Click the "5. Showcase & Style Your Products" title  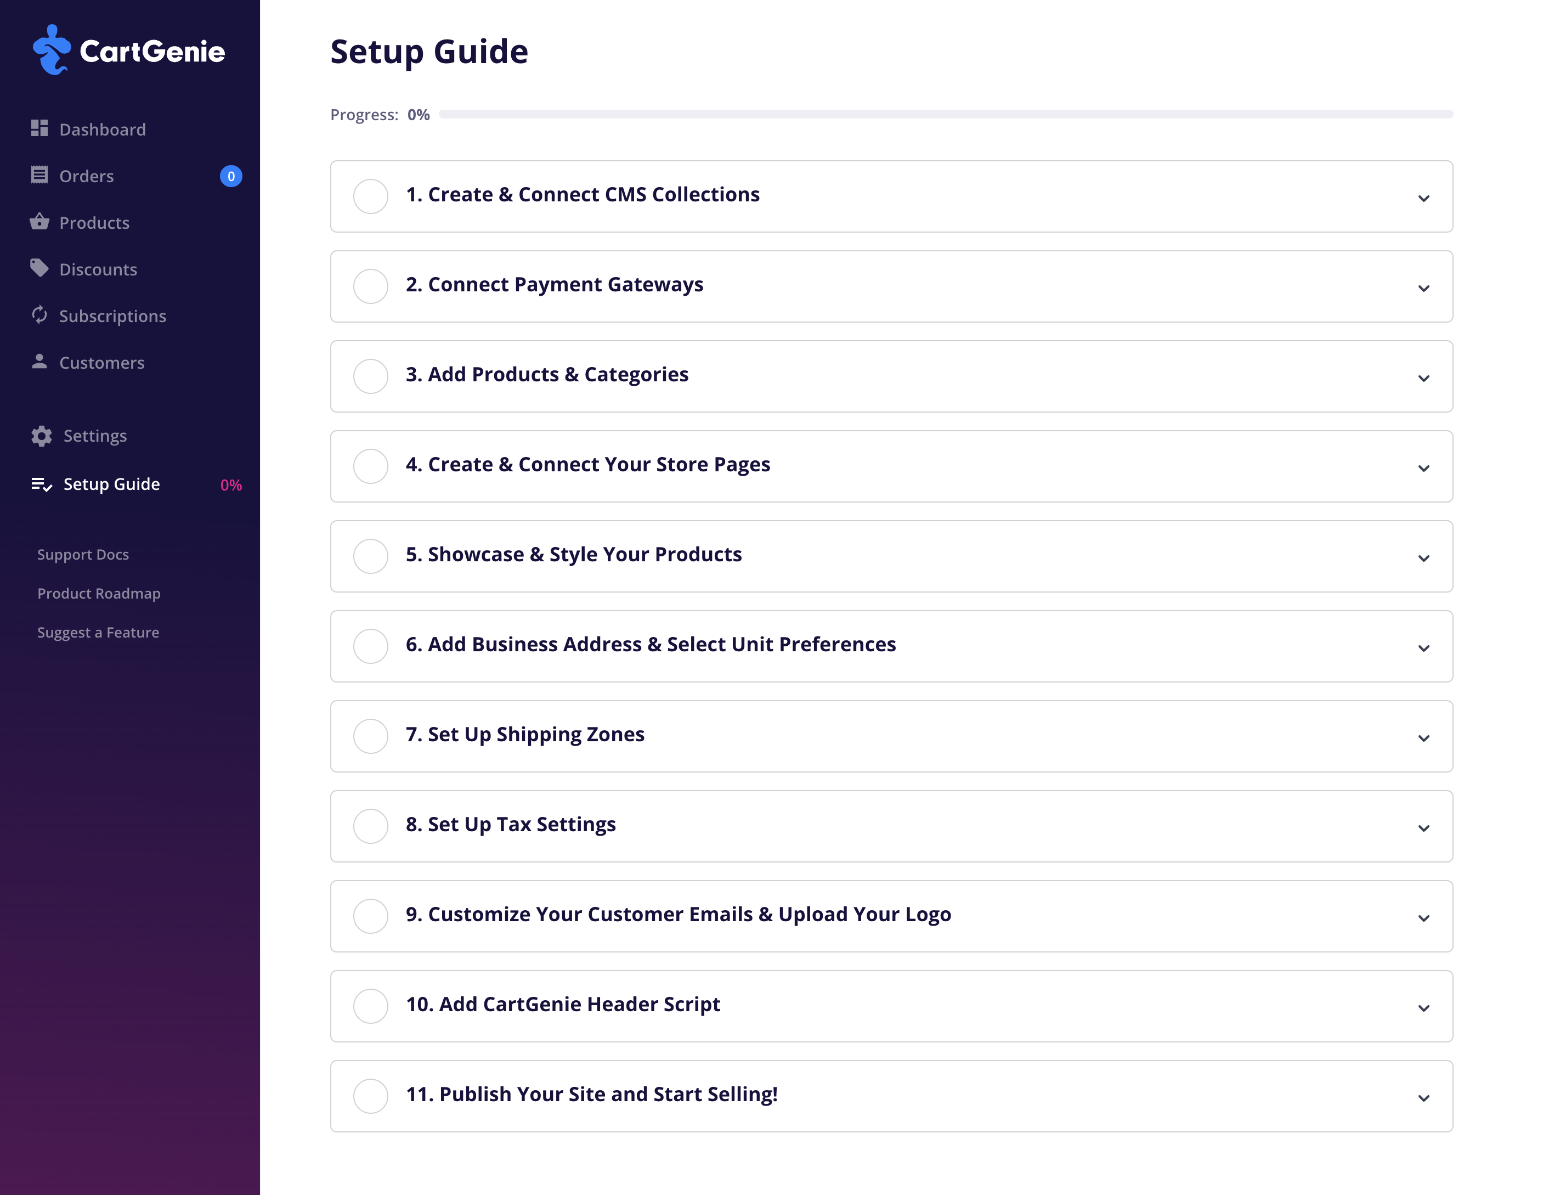click(574, 554)
